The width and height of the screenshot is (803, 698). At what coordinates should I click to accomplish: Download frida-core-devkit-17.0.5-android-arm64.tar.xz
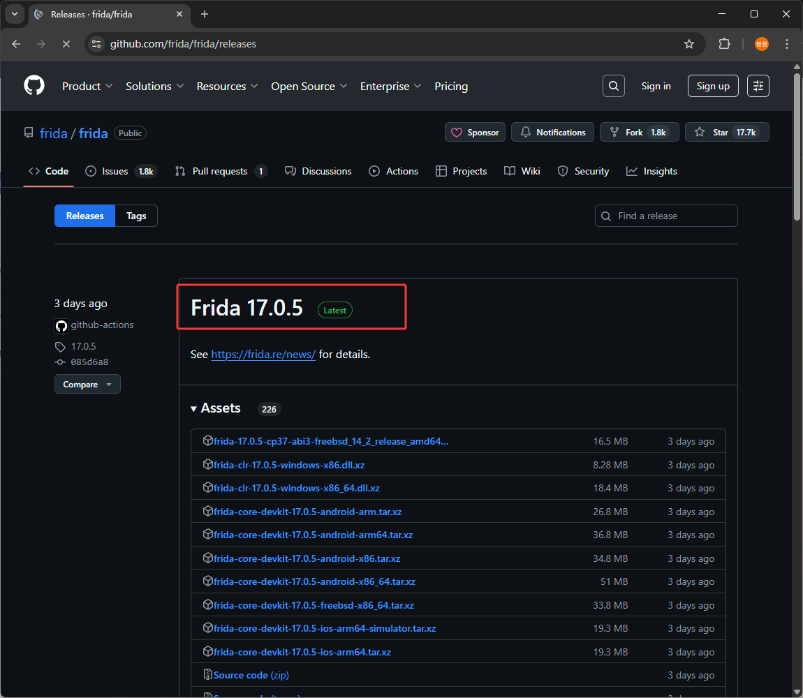point(313,535)
